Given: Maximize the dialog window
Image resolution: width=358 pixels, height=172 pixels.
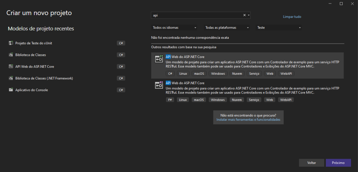Looking at the screenshot, I should tap(341, 3).
